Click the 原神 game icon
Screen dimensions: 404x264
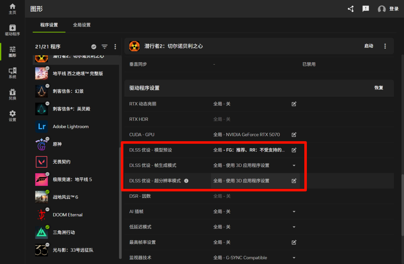point(42,144)
